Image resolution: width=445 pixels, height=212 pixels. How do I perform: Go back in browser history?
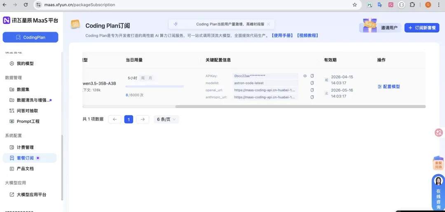(4, 5)
